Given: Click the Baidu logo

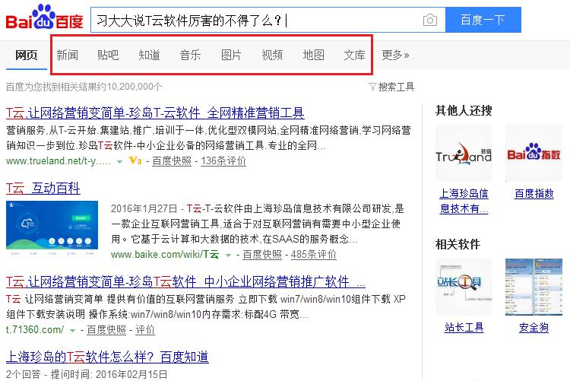Looking at the screenshot, I should [45, 21].
